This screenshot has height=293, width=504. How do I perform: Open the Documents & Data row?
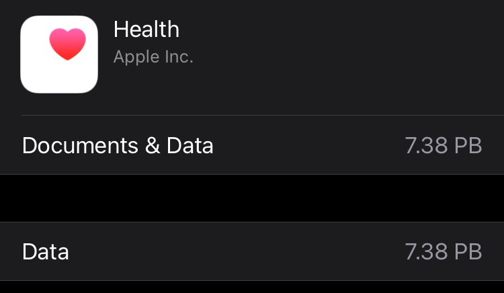click(252, 145)
